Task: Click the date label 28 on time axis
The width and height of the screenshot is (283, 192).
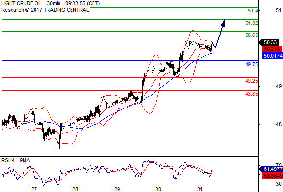Action: click(75, 189)
